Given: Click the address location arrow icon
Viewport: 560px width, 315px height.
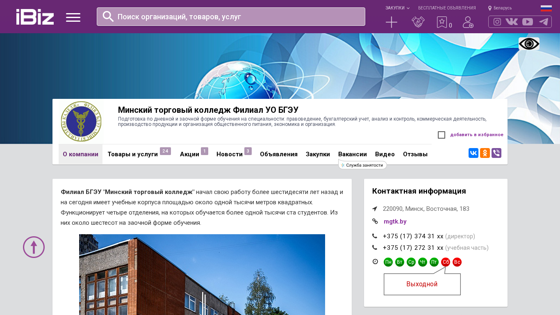Looking at the screenshot, I should [375, 209].
